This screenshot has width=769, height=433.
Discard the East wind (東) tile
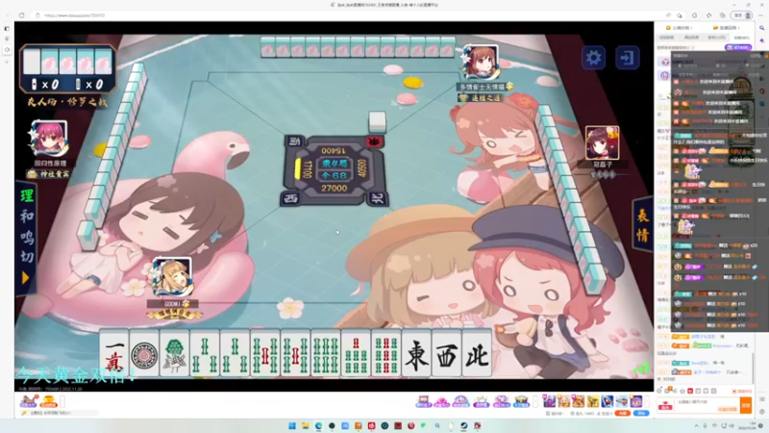pos(416,353)
